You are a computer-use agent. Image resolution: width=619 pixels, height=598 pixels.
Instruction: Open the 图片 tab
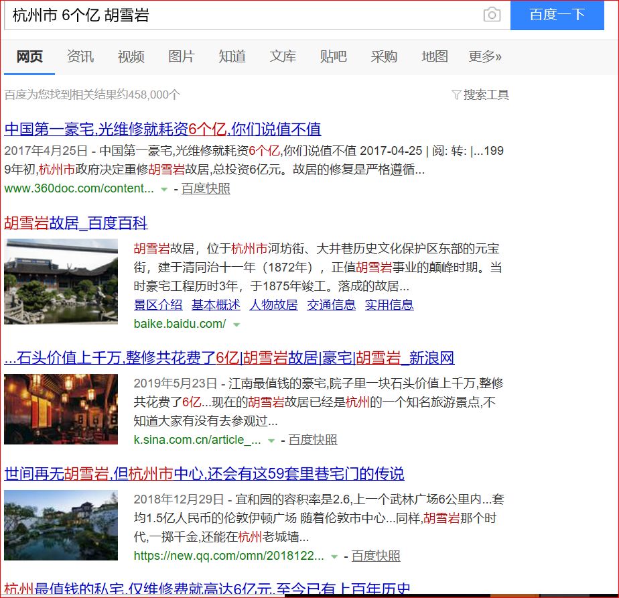(181, 56)
